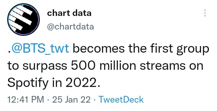Click the piano keys logo in avatar
217x111 pixels.
pos(21,18)
